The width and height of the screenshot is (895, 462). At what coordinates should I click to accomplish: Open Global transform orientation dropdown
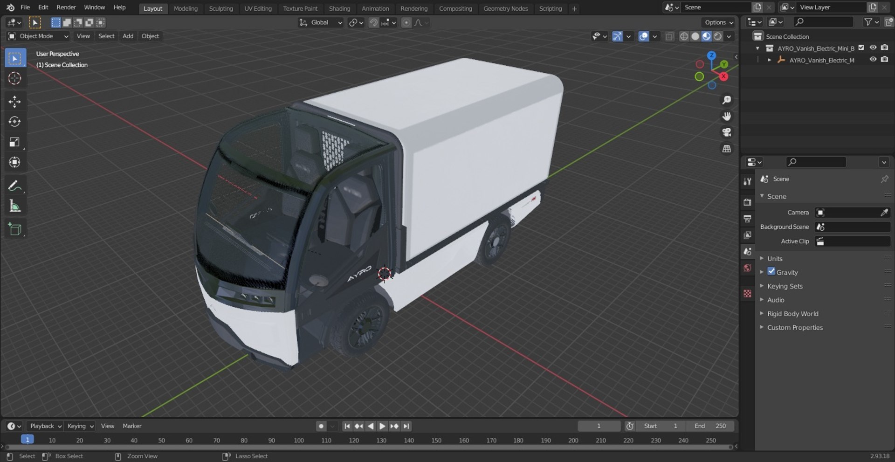[321, 22]
